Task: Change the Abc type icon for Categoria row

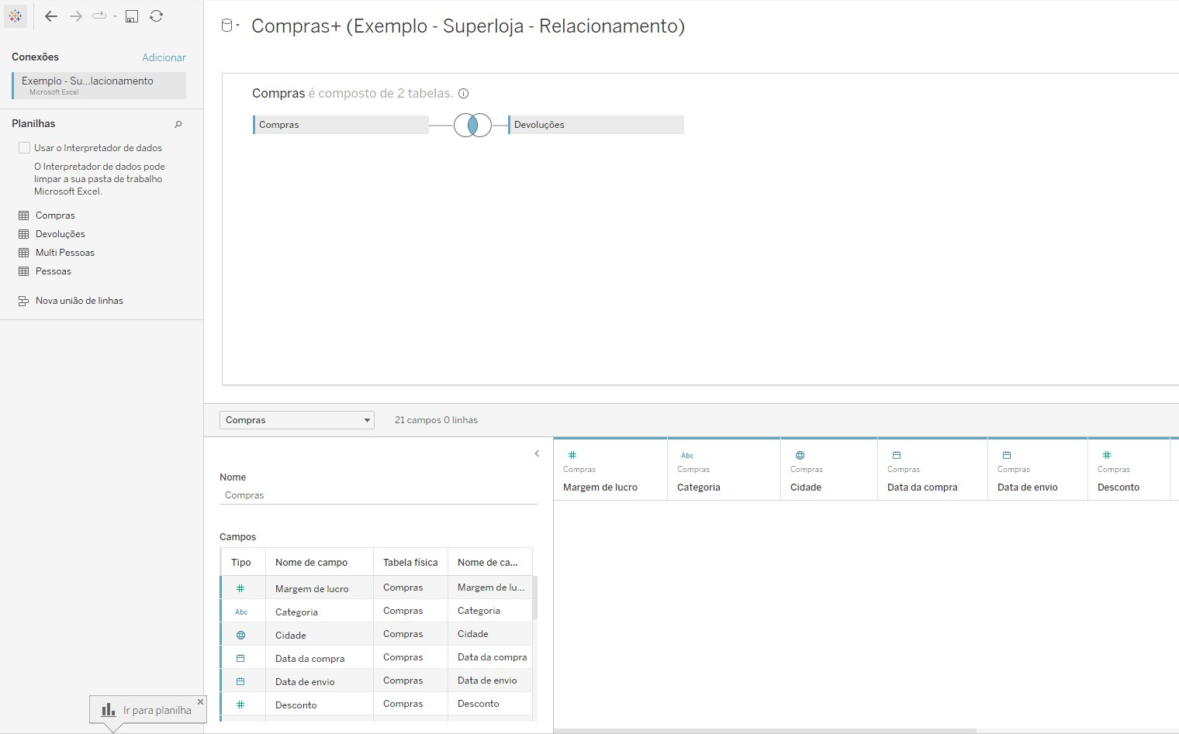Action: (x=241, y=612)
